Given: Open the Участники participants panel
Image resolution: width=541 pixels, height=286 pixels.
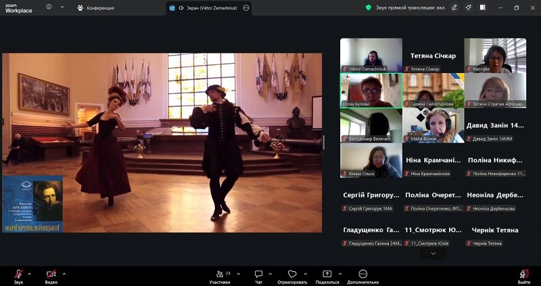Looking at the screenshot, I should 220,275.
